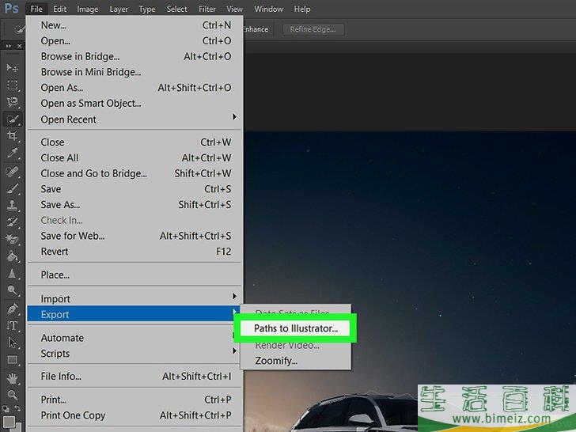
Task: Open the Window menu
Action: pyautogui.click(x=268, y=9)
